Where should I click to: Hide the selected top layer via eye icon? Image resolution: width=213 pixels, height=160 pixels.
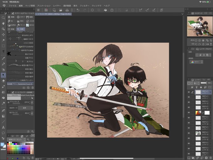189,92
